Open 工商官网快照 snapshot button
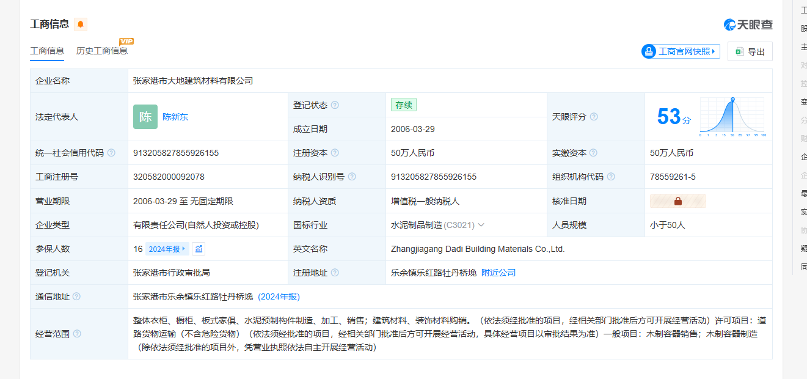The height and width of the screenshot is (379, 807). tap(681, 51)
